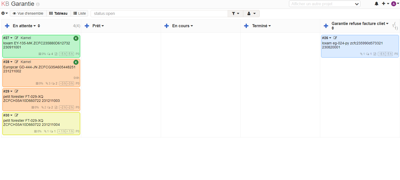The width and height of the screenshot is (400, 180).
Task: Open the user filter dropdown
Action: 251,14
